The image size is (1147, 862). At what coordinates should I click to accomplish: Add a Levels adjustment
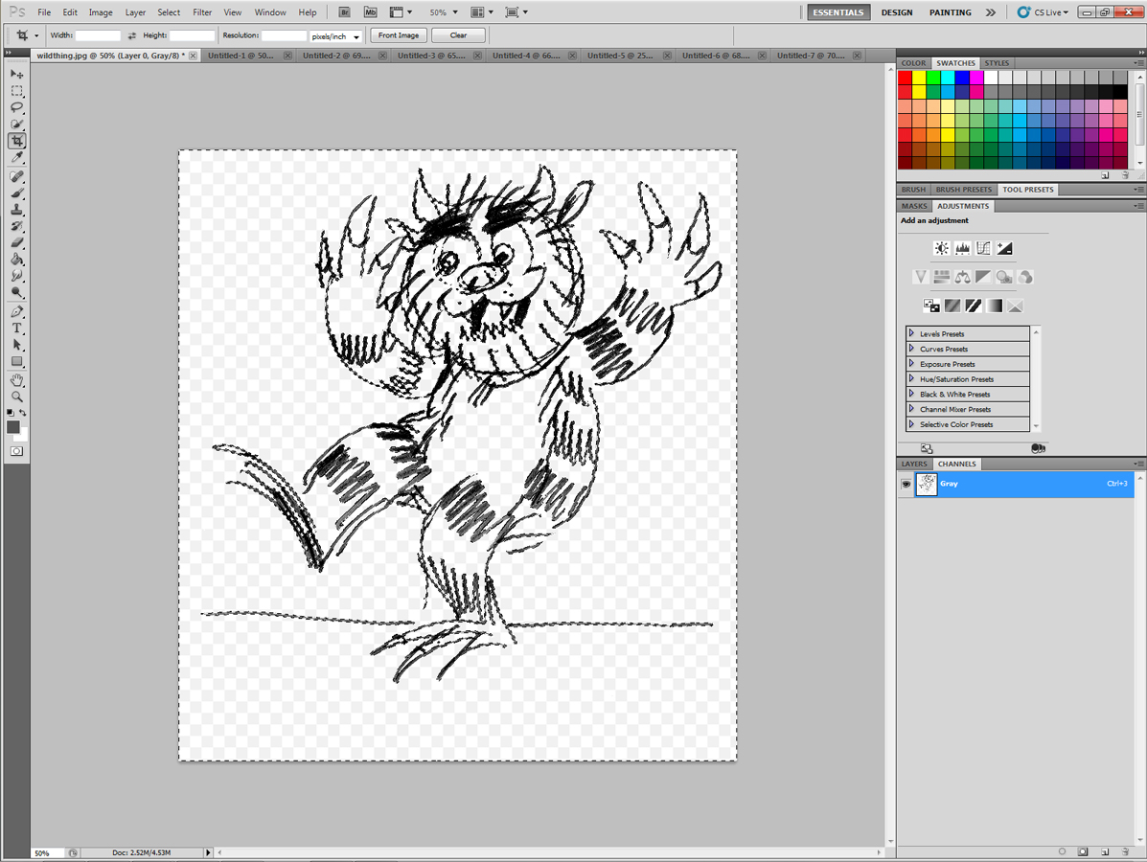coord(963,249)
